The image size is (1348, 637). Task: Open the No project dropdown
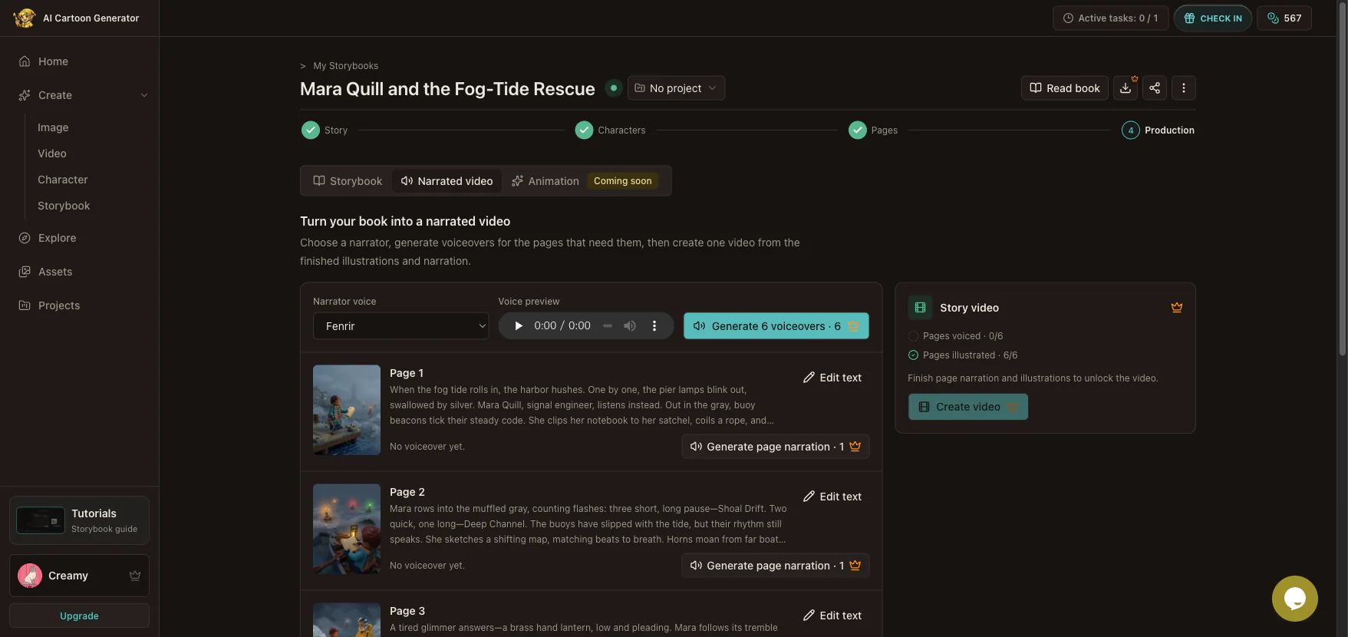tap(676, 88)
